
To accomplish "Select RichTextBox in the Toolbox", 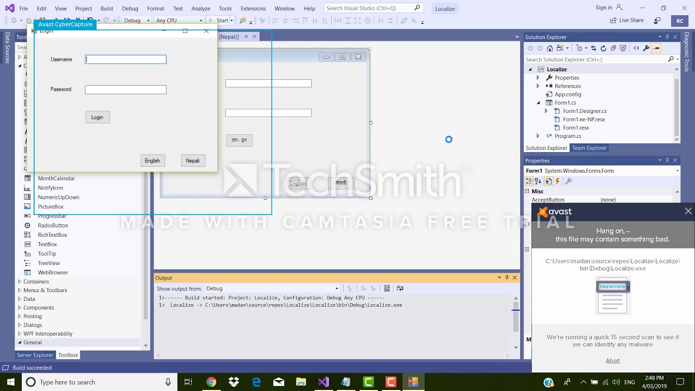I will [x=52, y=235].
